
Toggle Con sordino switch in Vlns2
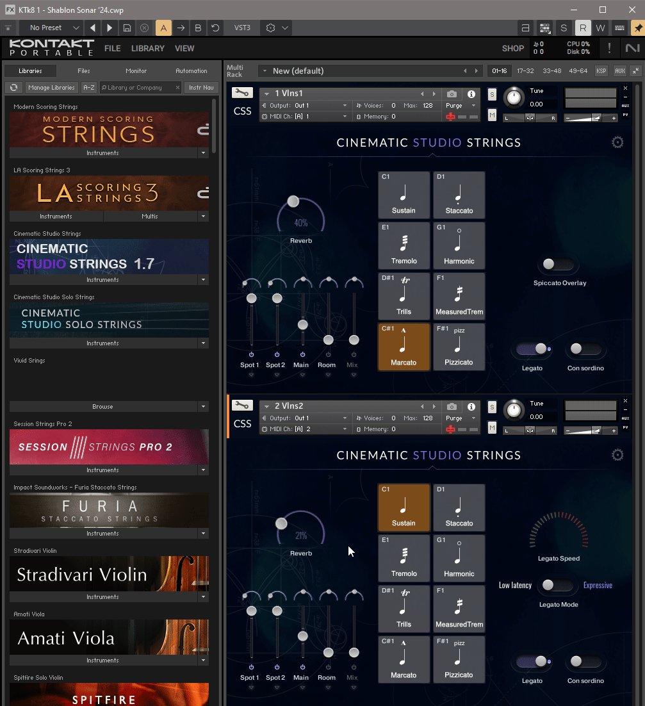coord(585,661)
